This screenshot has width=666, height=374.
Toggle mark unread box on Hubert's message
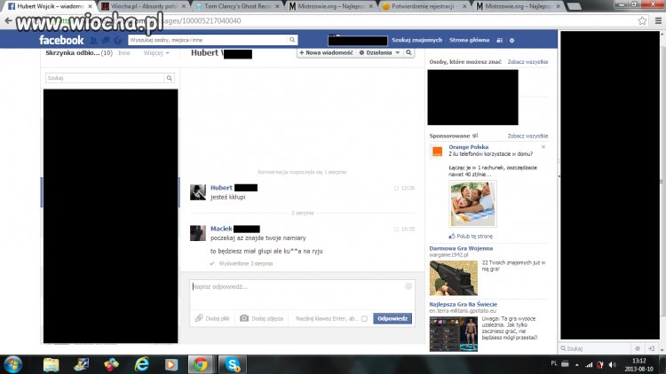tap(396, 188)
